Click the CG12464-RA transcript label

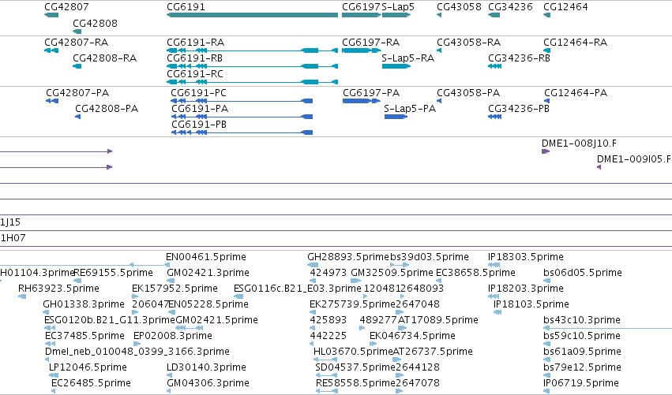click(x=575, y=43)
